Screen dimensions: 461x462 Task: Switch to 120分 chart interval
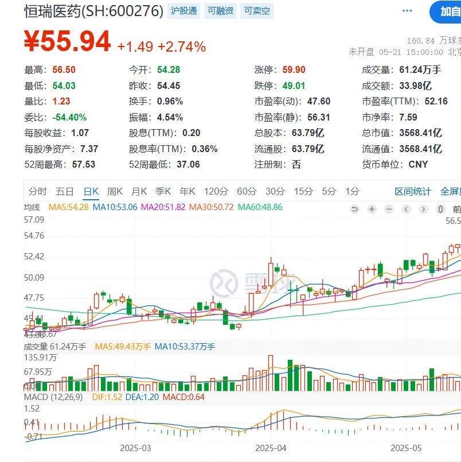[x=216, y=192]
